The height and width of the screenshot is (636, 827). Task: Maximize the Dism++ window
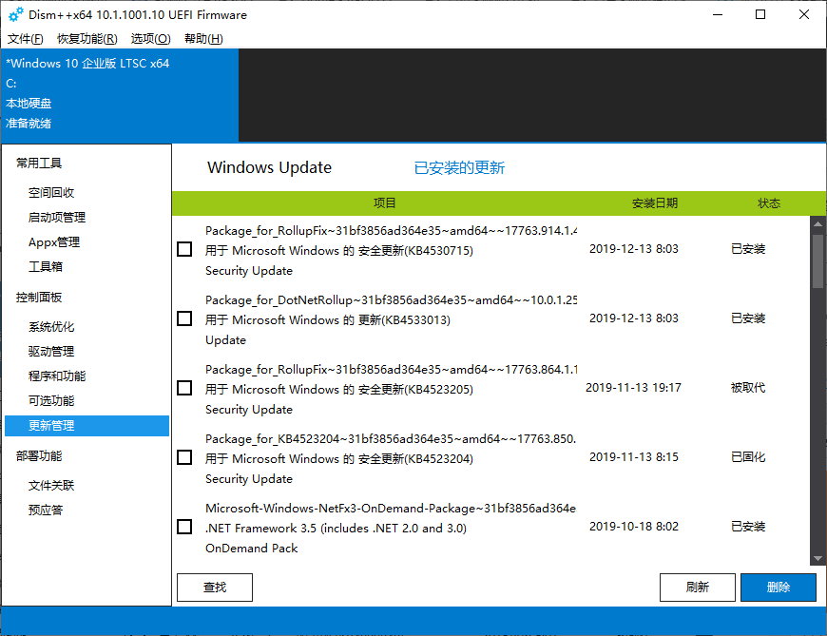(760, 14)
